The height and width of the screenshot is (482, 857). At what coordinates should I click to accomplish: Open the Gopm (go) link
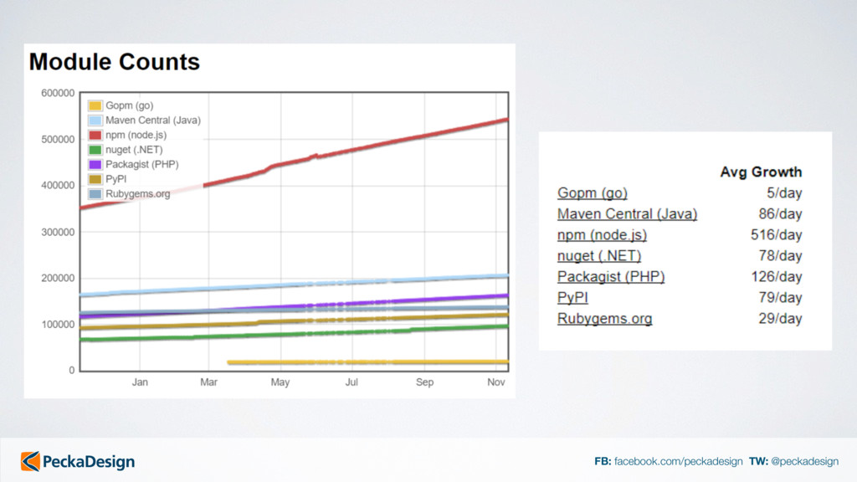click(x=592, y=193)
